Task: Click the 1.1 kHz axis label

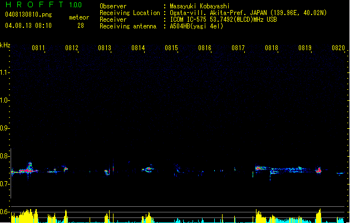Action: (4, 72)
